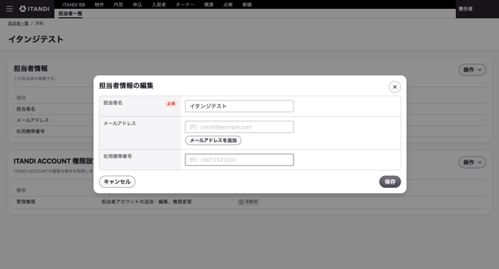Click the 担当者アカウントの追加・編集、権限変更 text
The height and width of the screenshot is (269, 499).
pyautogui.click(x=147, y=201)
